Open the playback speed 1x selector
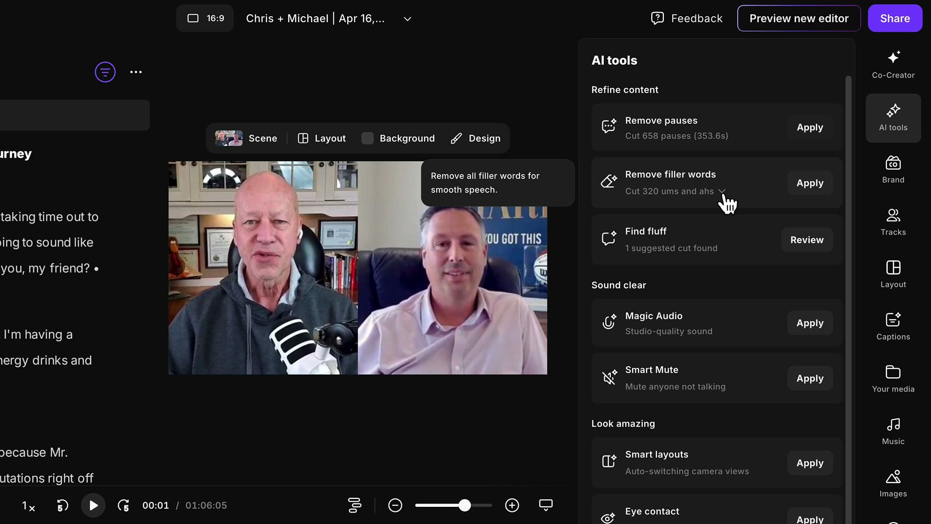Screen dimensions: 931x524 pyautogui.click(x=28, y=506)
